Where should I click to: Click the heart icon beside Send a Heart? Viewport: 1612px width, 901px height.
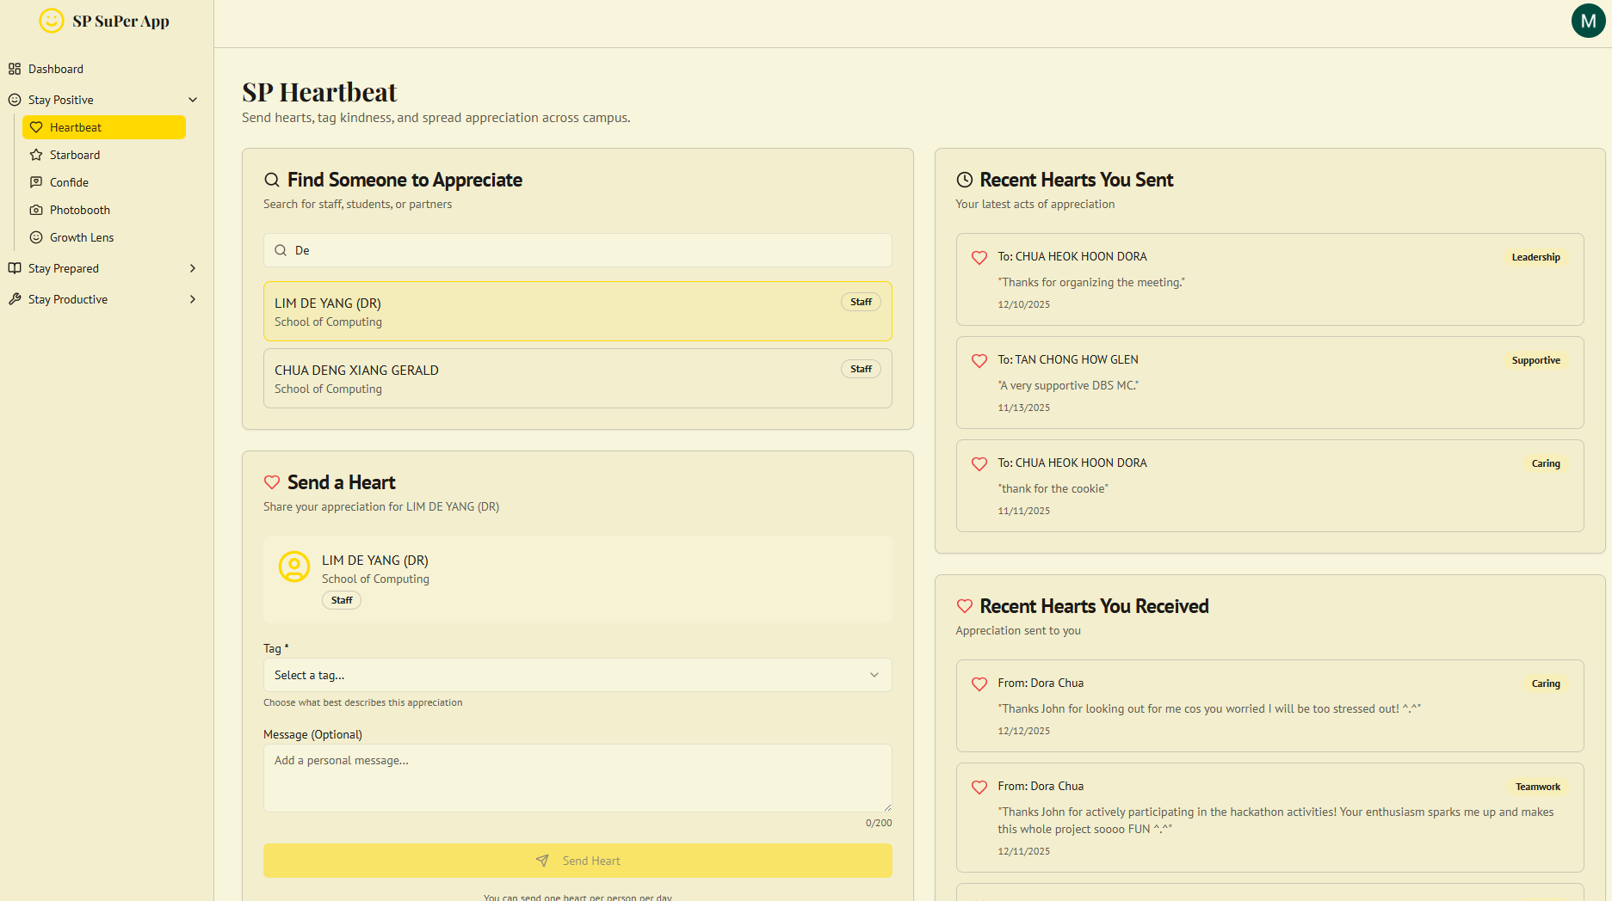tap(272, 482)
